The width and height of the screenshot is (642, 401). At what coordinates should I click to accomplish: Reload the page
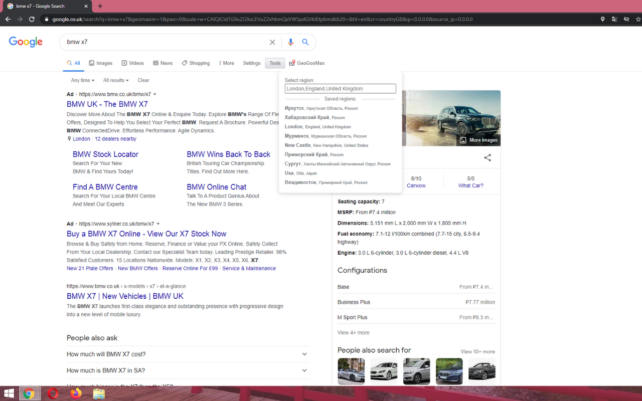tap(32, 19)
